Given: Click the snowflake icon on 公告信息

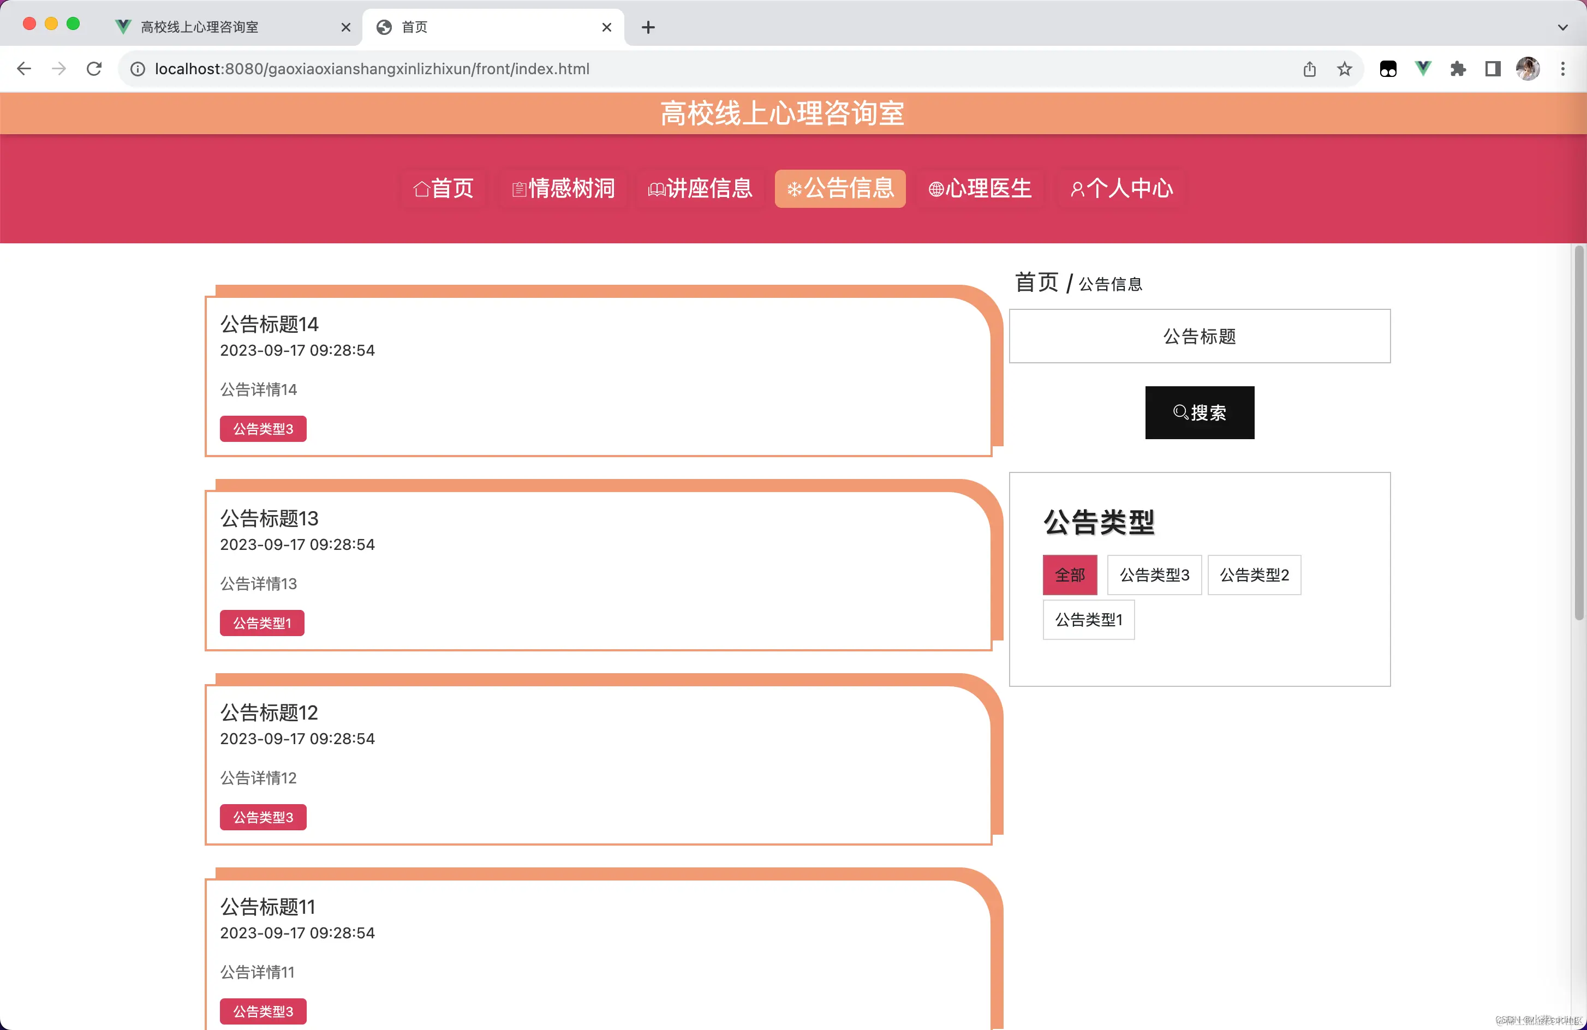Looking at the screenshot, I should coord(793,189).
